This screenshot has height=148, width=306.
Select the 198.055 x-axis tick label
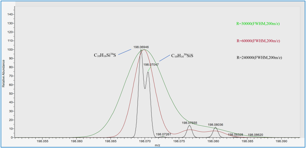[42, 142]
